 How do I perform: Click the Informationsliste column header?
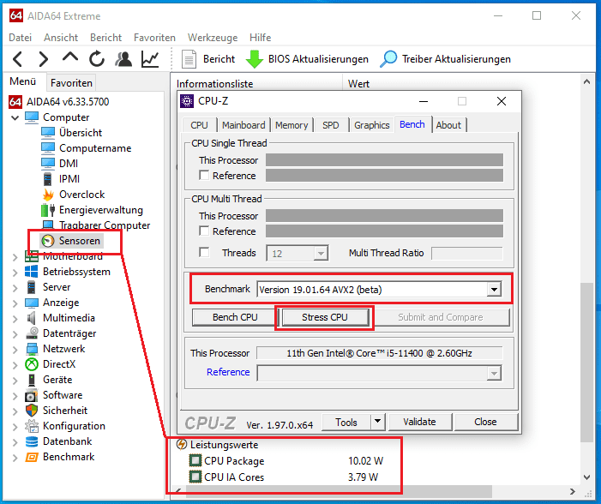click(214, 84)
